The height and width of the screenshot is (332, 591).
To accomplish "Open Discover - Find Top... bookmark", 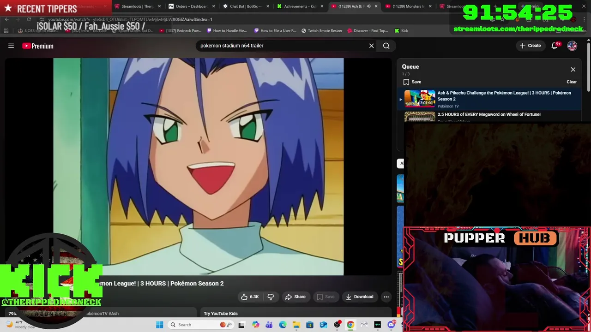I will pos(368,31).
